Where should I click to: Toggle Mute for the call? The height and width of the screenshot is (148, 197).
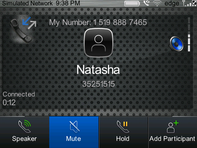click(74, 132)
